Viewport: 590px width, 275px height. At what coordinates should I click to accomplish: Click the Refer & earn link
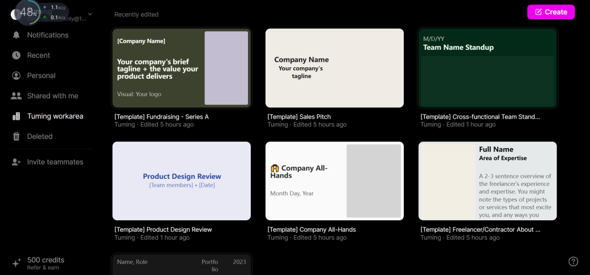click(43, 268)
